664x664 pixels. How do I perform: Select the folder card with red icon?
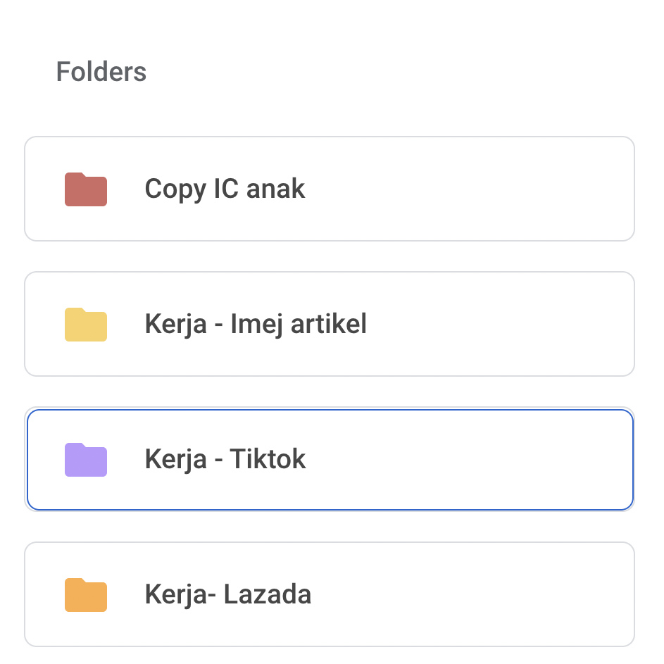point(330,189)
